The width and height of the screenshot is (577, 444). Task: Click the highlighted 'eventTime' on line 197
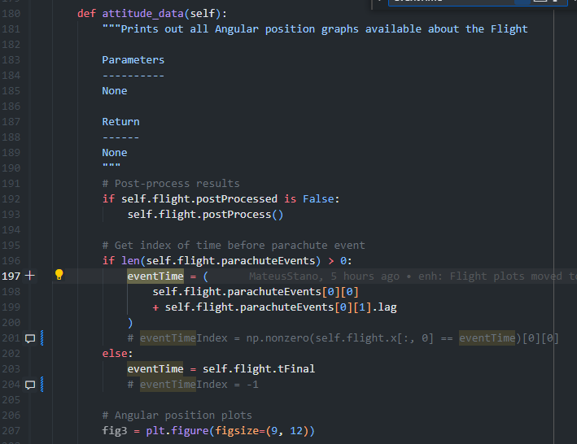(155, 276)
